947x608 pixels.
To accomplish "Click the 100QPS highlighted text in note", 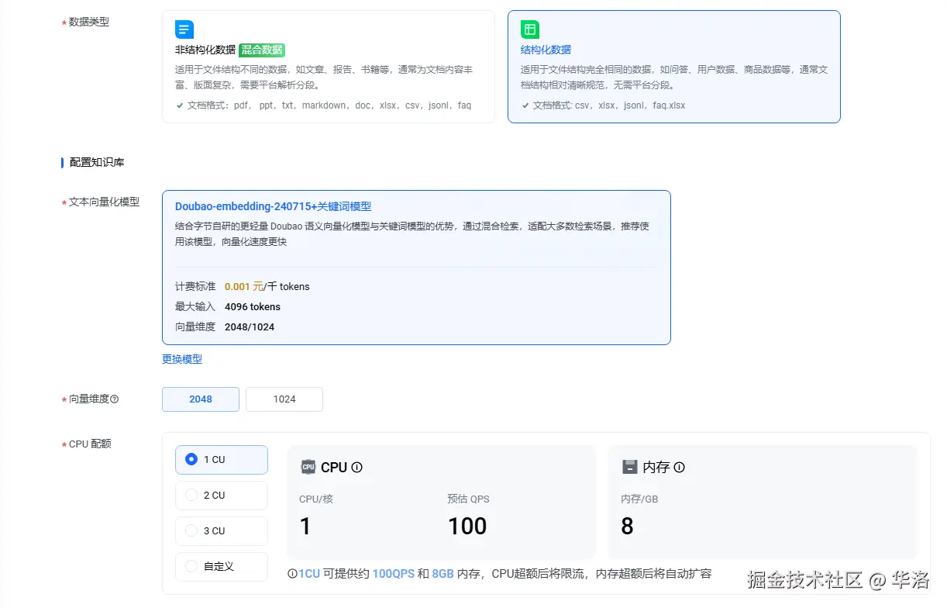I will click(393, 575).
